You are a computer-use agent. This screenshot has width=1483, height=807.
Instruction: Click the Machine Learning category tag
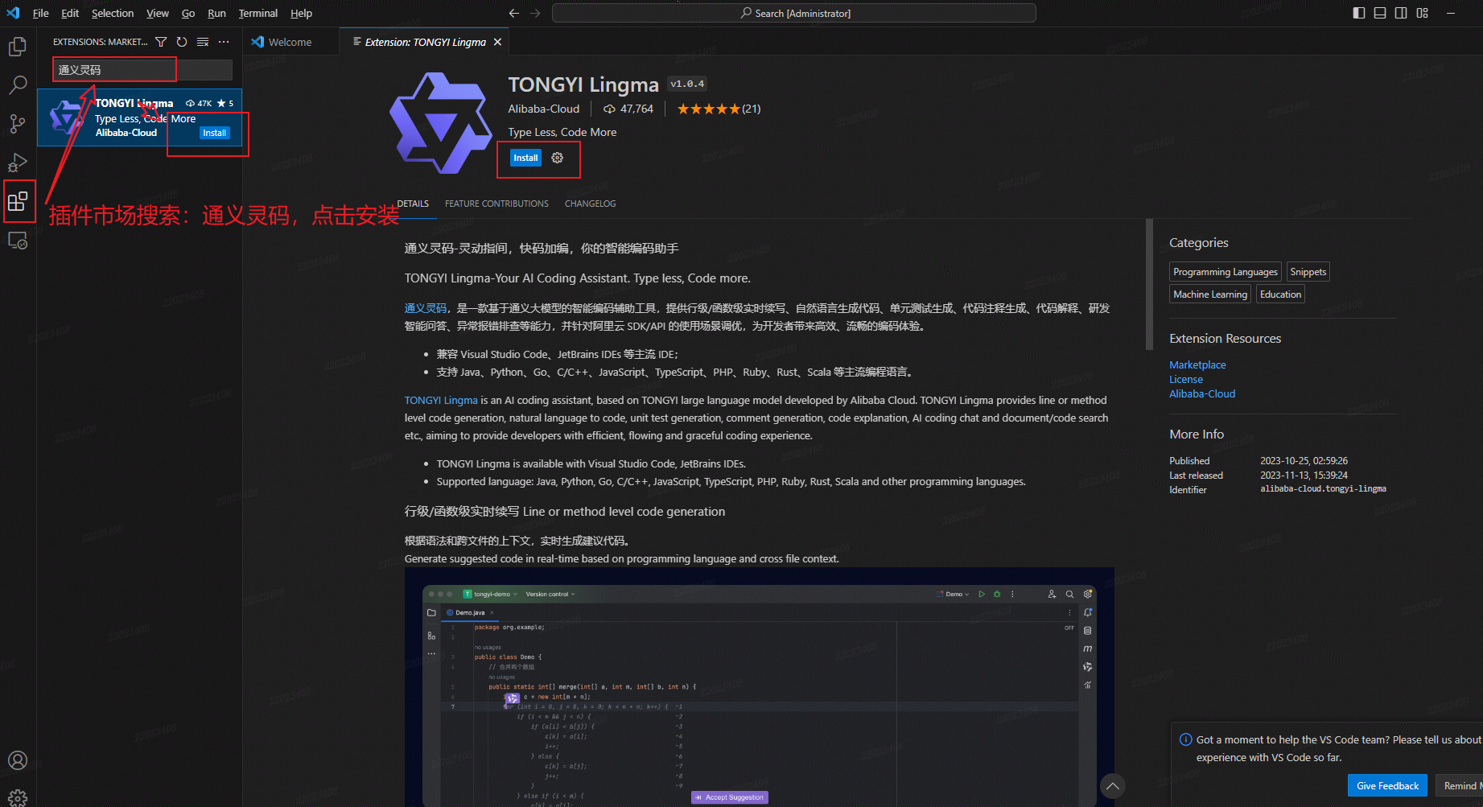pyautogui.click(x=1210, y=294)
